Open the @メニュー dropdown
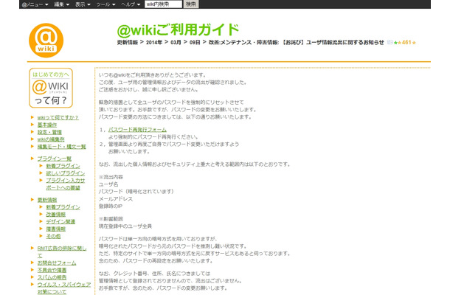 (35, 4)
